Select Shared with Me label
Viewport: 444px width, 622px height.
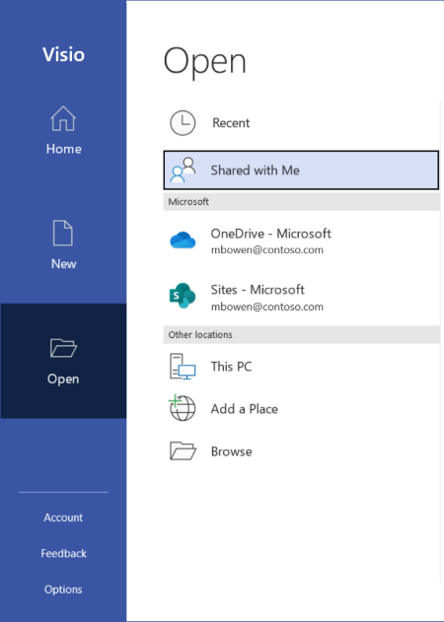[x=255, y=171]
